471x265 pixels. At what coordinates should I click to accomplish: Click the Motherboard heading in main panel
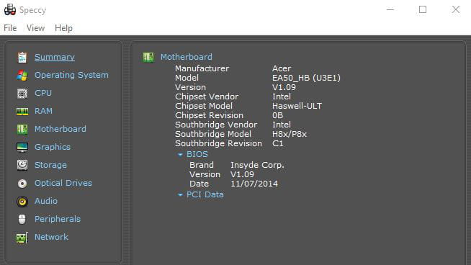(x=187, y=57)
